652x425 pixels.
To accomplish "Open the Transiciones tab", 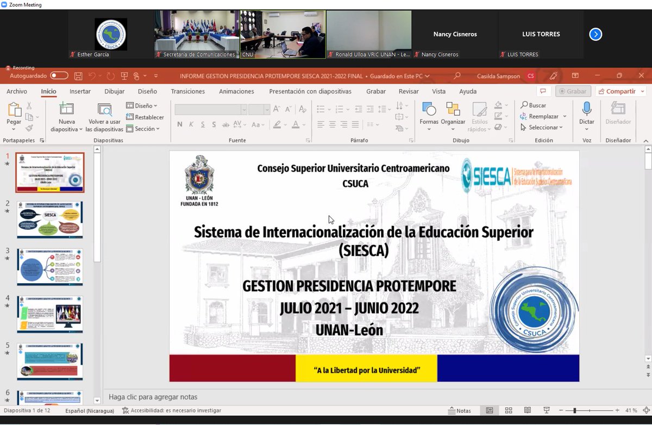I will pos(188,91).
